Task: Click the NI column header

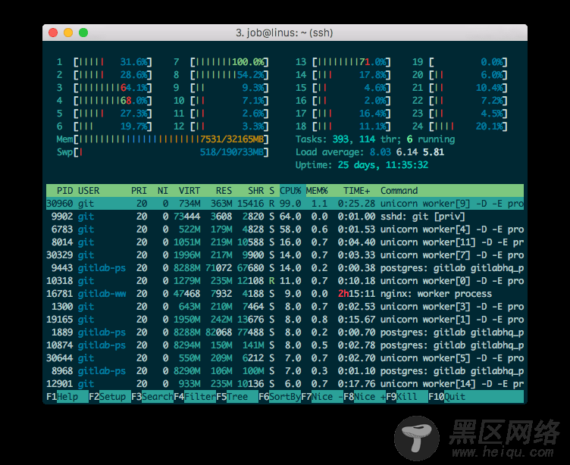Action: coord(163,191)
